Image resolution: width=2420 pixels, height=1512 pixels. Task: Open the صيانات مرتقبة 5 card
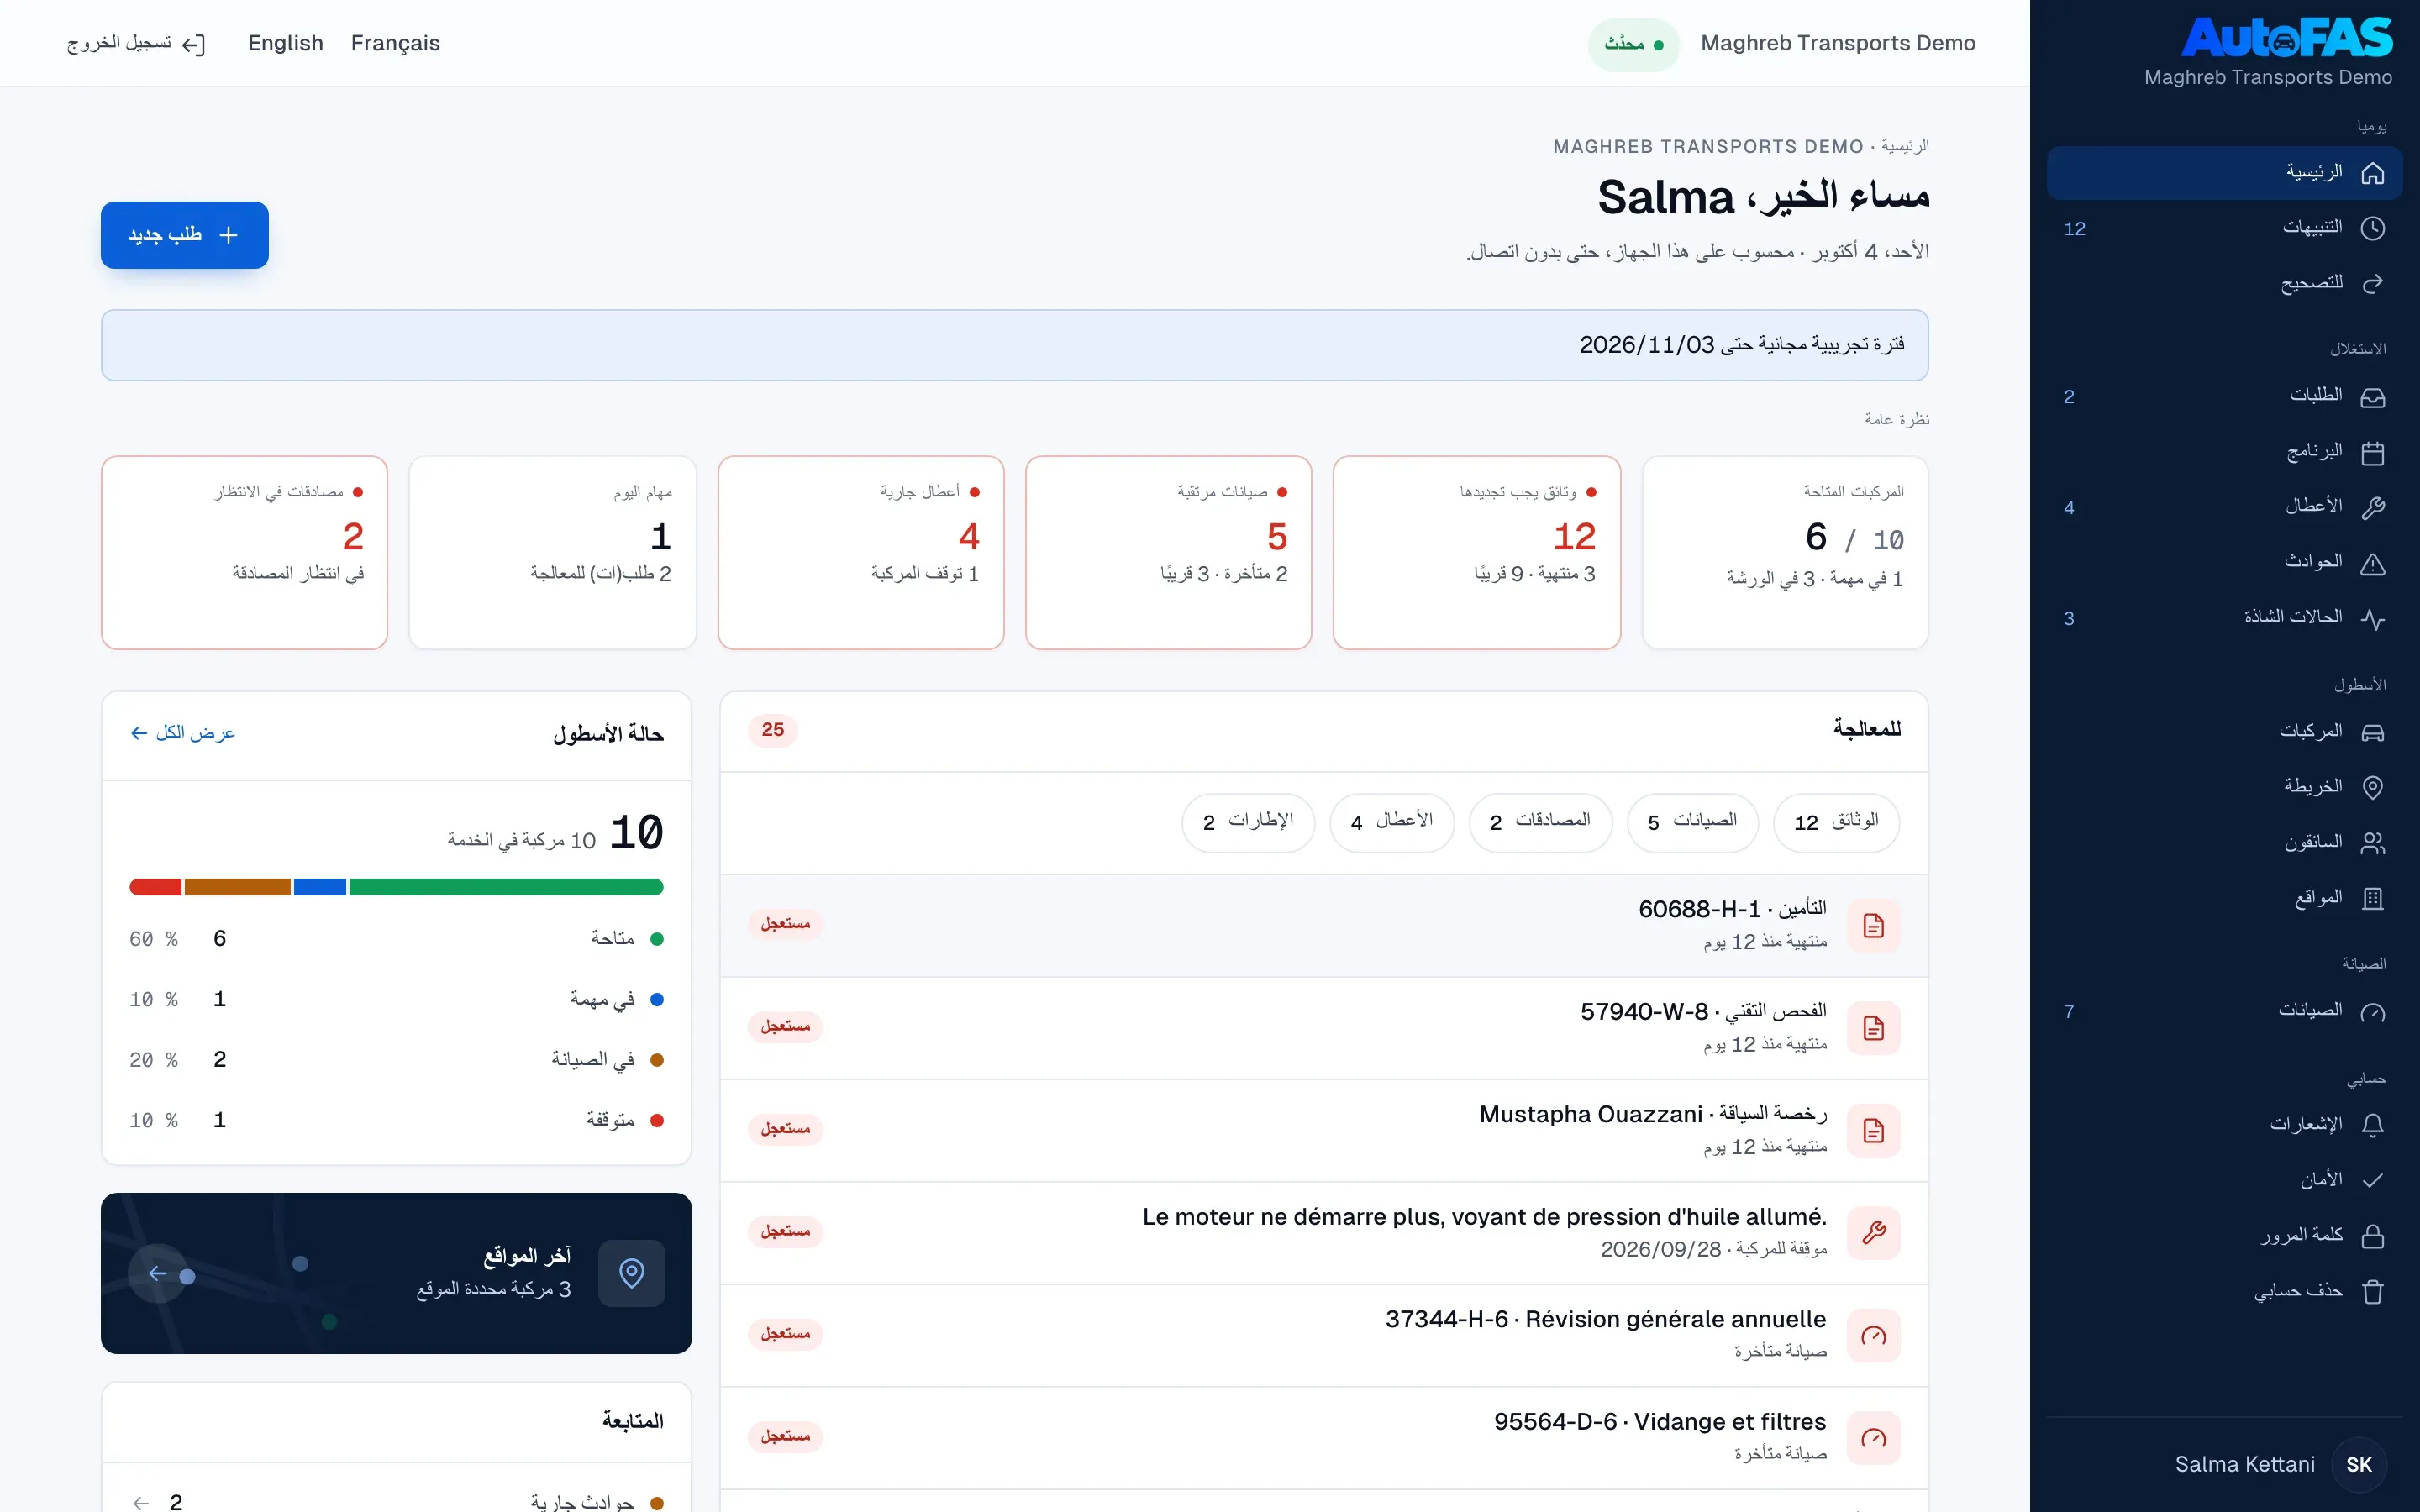pos(1168,552)
